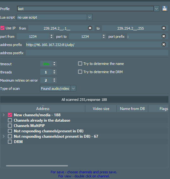Increase maximum retries on error
Viewport: 170px width, 179px height.
pos(54,79)
